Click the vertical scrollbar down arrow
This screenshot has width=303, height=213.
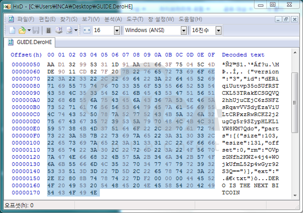(x=295, y=196)
